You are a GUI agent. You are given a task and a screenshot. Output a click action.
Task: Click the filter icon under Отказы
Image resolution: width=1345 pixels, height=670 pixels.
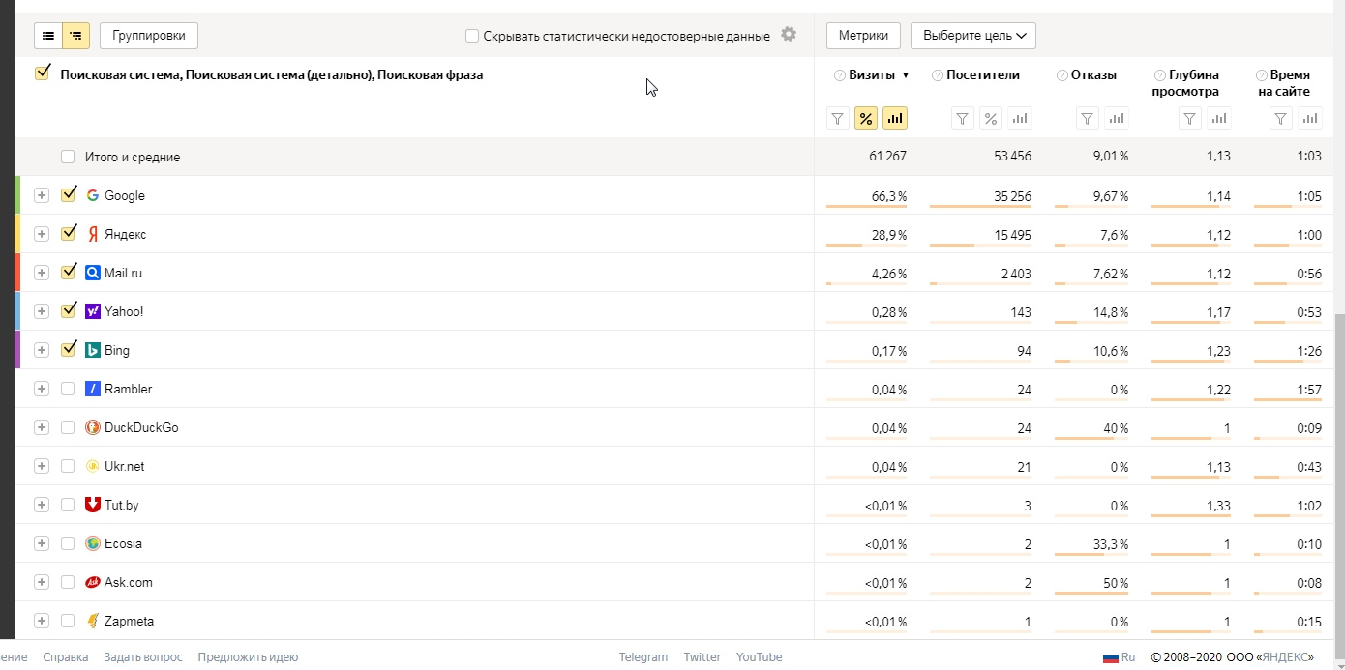pos(1088,119)
